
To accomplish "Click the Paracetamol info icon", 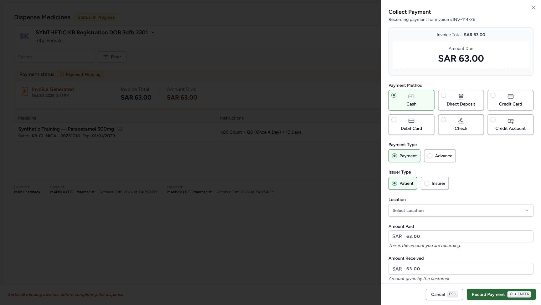I will tap(120, 129).
